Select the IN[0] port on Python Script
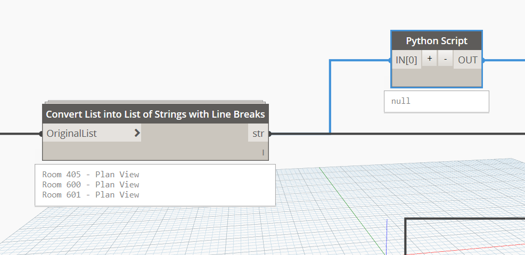 (406, 60)
